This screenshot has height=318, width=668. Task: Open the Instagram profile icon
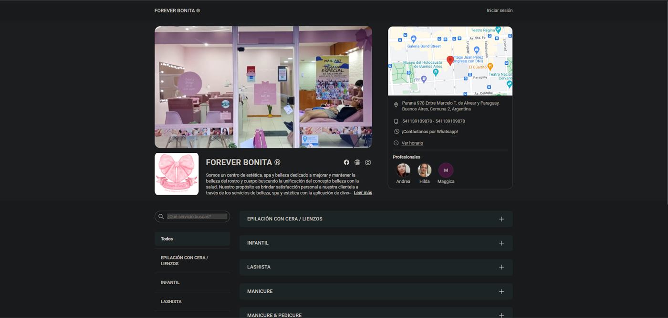368,162
